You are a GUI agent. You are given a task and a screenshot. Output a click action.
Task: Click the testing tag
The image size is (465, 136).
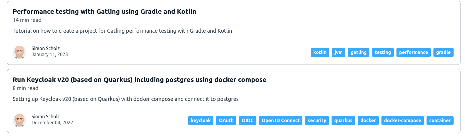click(383, 52)
